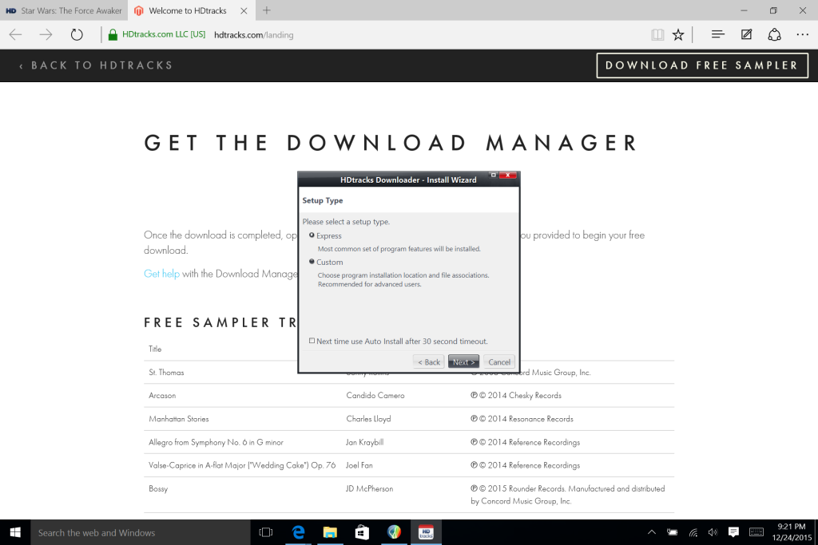The image size is (818, 545).
Task: Launch Microsoft Edge from the taskbar
Action: (x=299, y=532)
